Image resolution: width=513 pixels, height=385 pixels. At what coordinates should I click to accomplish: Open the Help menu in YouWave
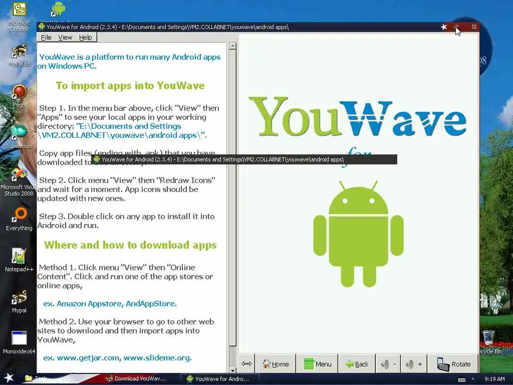pyautogui.click(x=85, y=37)
